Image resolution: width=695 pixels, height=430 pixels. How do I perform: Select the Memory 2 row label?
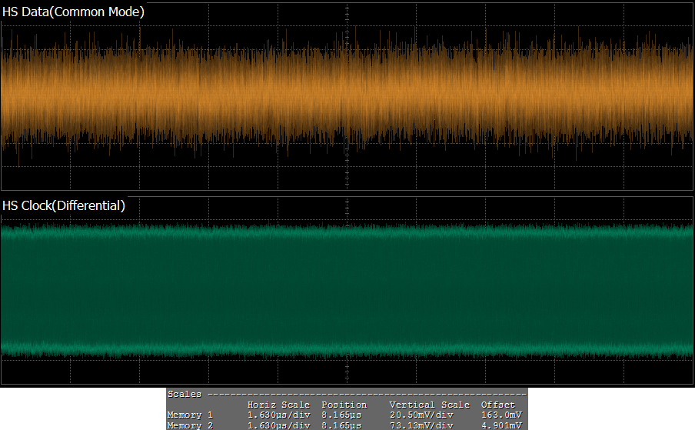pyautogui.click(x=190, y=425)
